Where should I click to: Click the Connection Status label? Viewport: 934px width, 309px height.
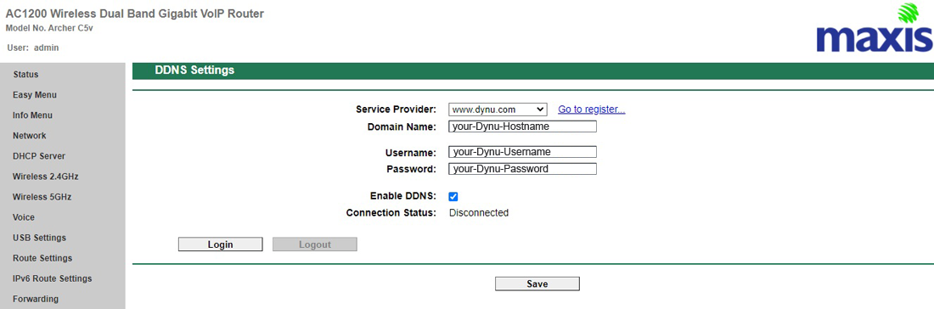(x=391, y=212)
